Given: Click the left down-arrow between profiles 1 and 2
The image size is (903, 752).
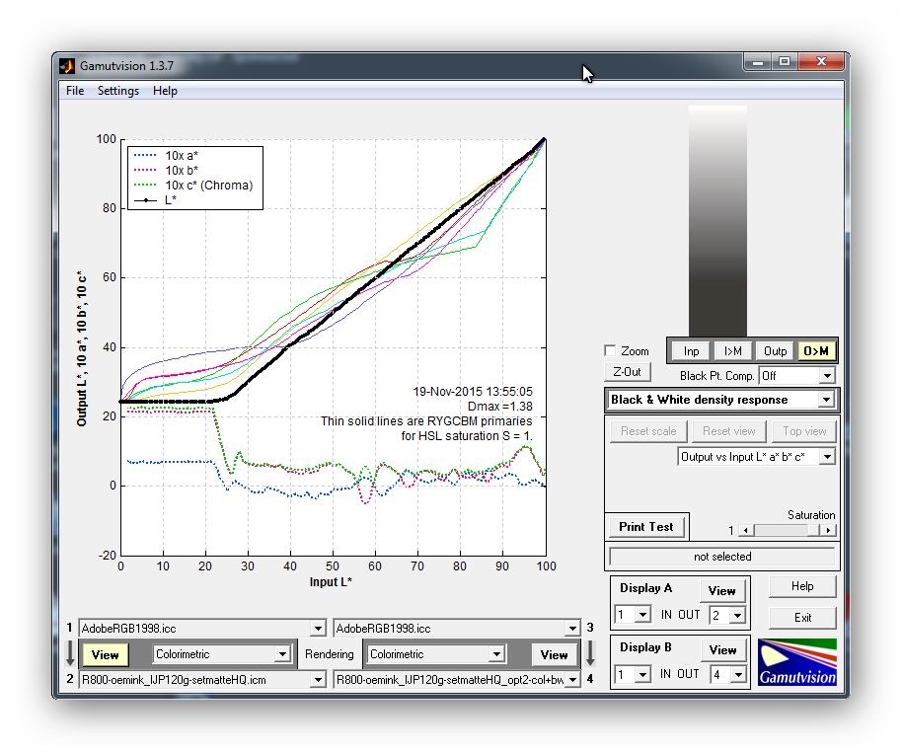Looking at the screenshot, I should click(x=69, y=653).
